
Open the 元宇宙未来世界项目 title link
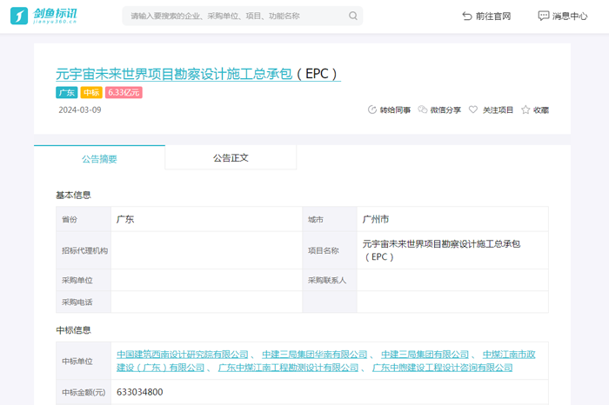[x=197, y=74]
